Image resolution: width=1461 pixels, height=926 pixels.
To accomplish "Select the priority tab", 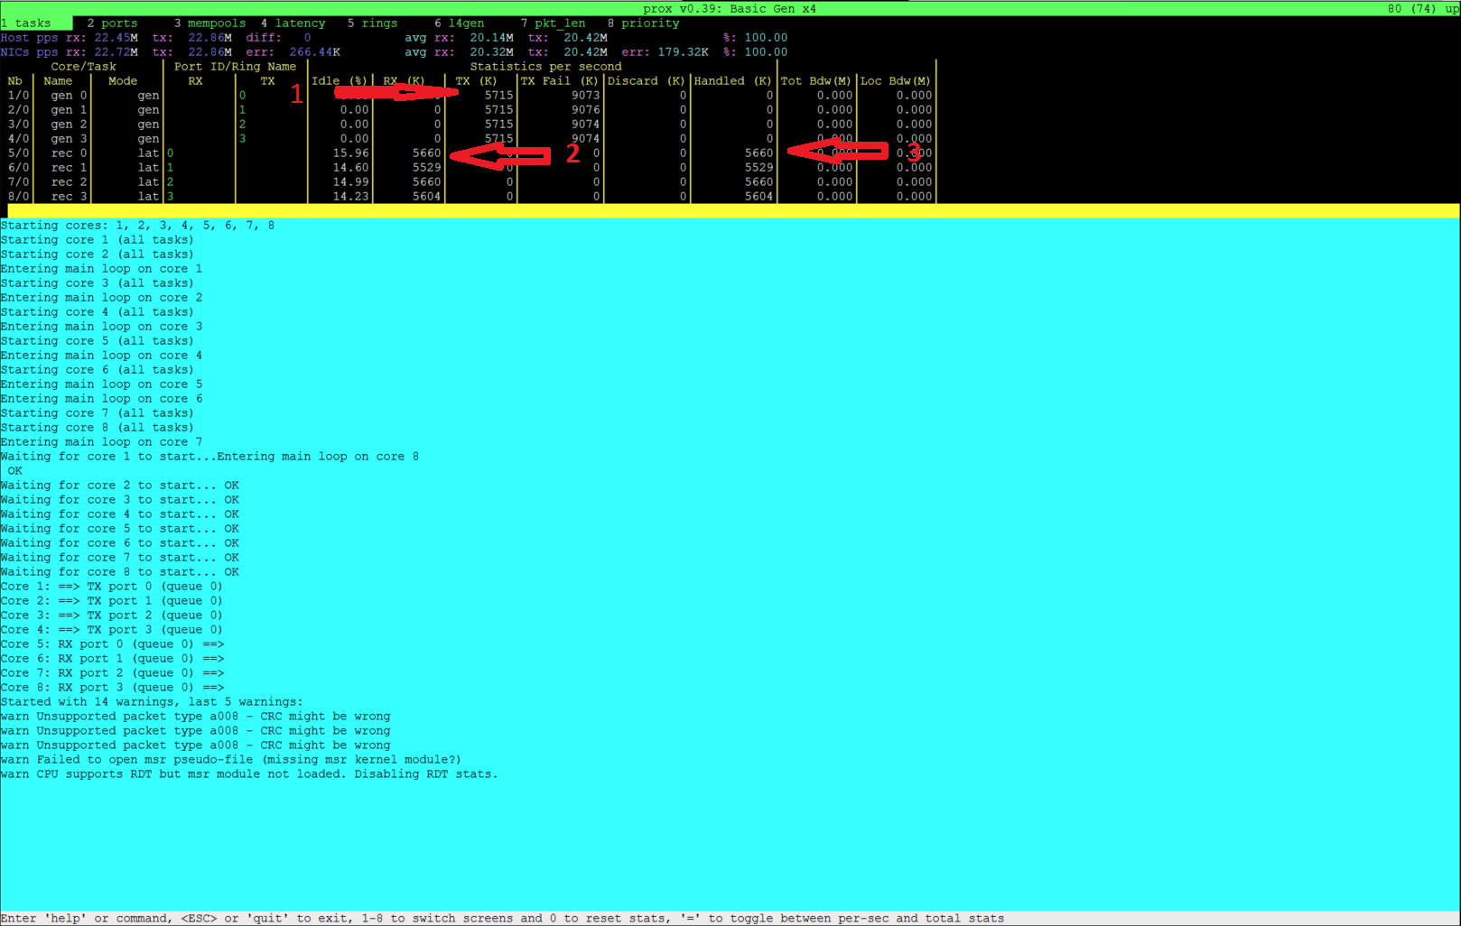I will [x=643, y=23].
